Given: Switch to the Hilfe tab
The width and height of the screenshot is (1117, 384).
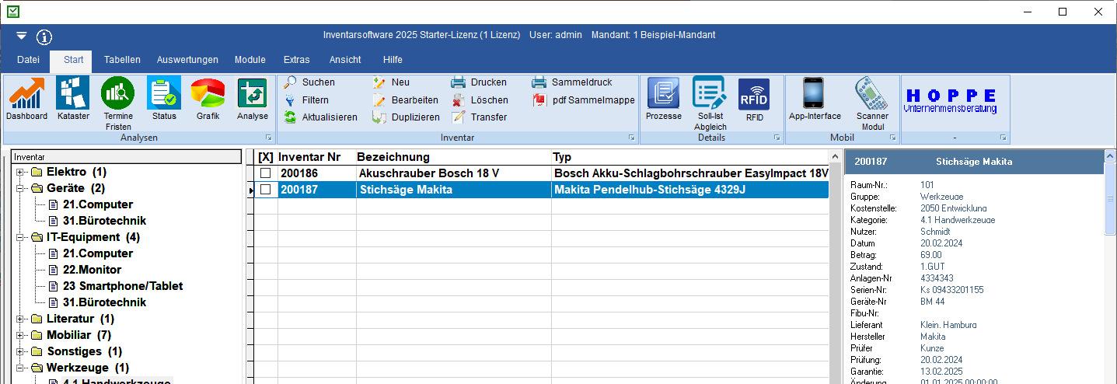Looking at the screenshot, I should (393, 60).
